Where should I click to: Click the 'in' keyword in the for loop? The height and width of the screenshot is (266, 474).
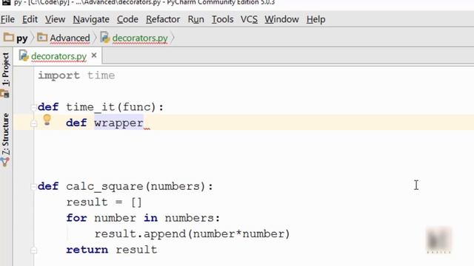click(x=150, y=218)
